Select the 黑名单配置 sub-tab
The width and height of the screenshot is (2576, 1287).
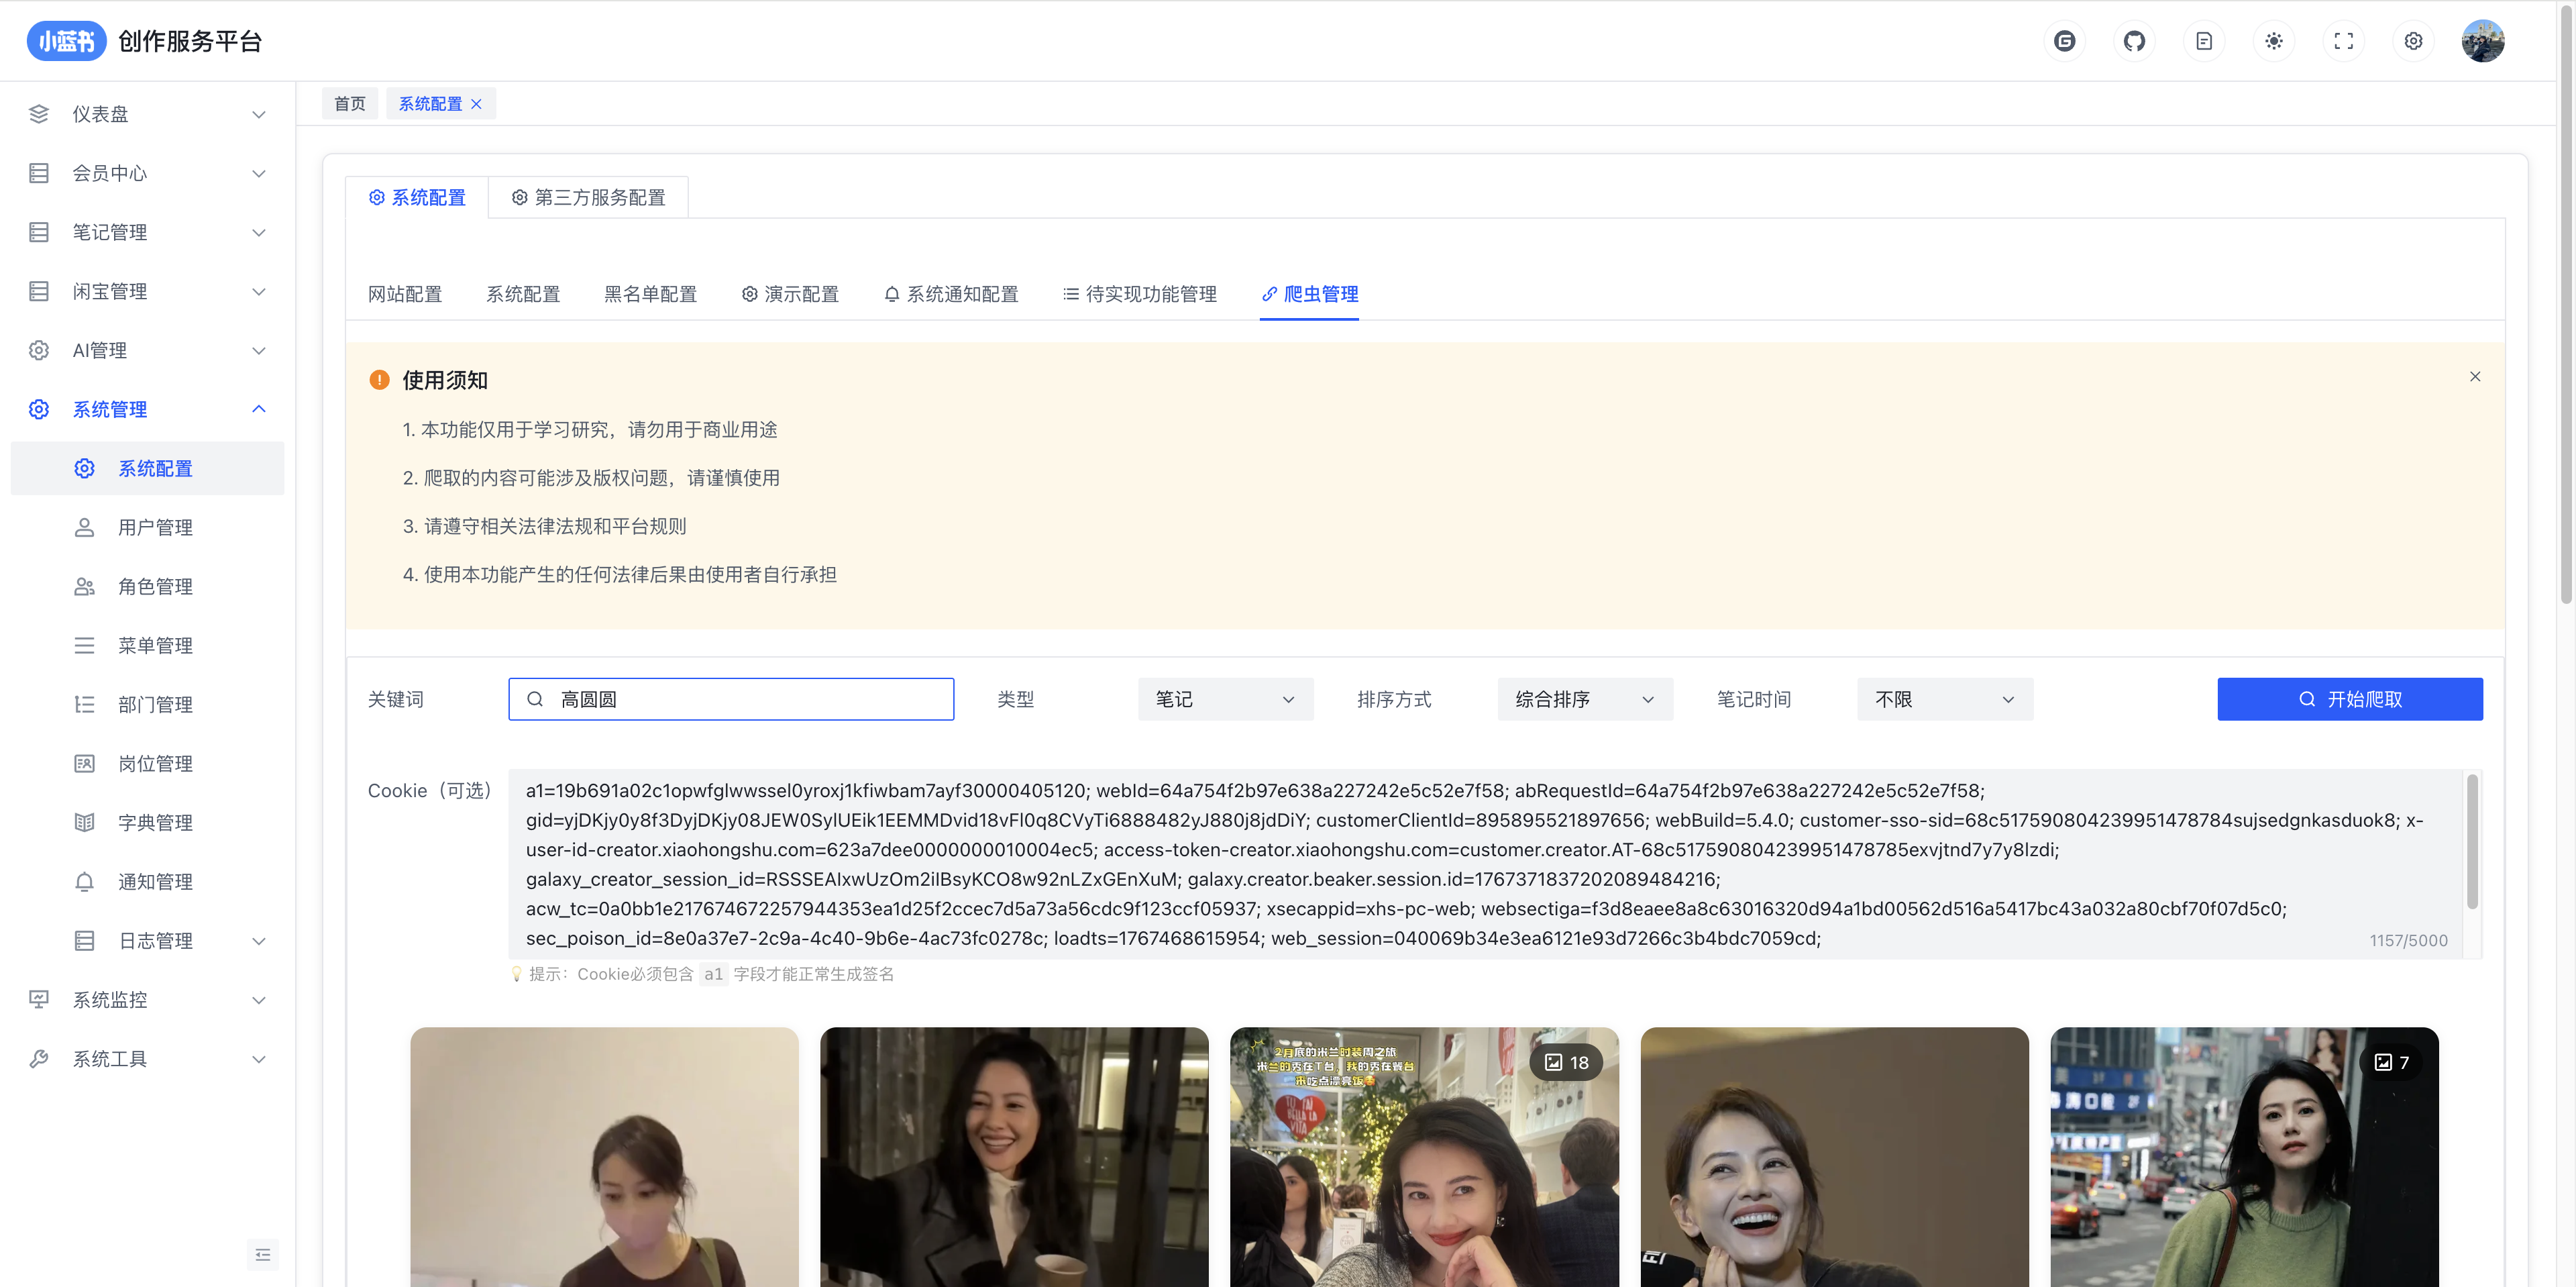pyautogui.click(x=650, y=294)
